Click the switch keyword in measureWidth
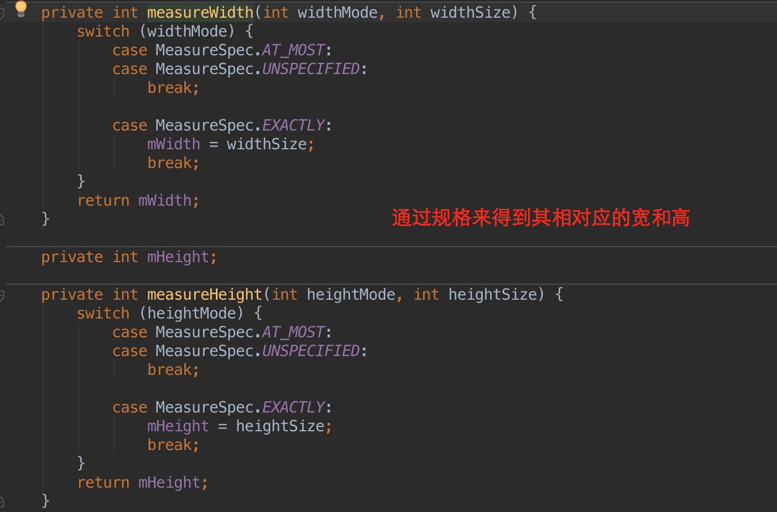 [x=103, y=31]
